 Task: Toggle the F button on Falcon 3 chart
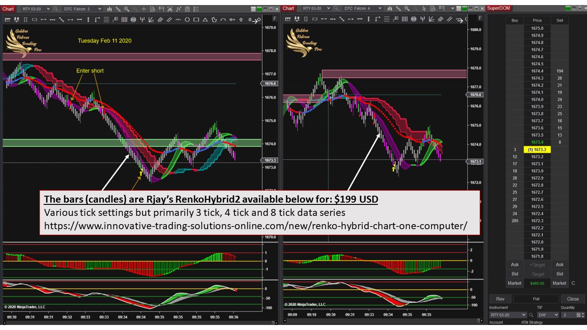[x=275, y=18]
